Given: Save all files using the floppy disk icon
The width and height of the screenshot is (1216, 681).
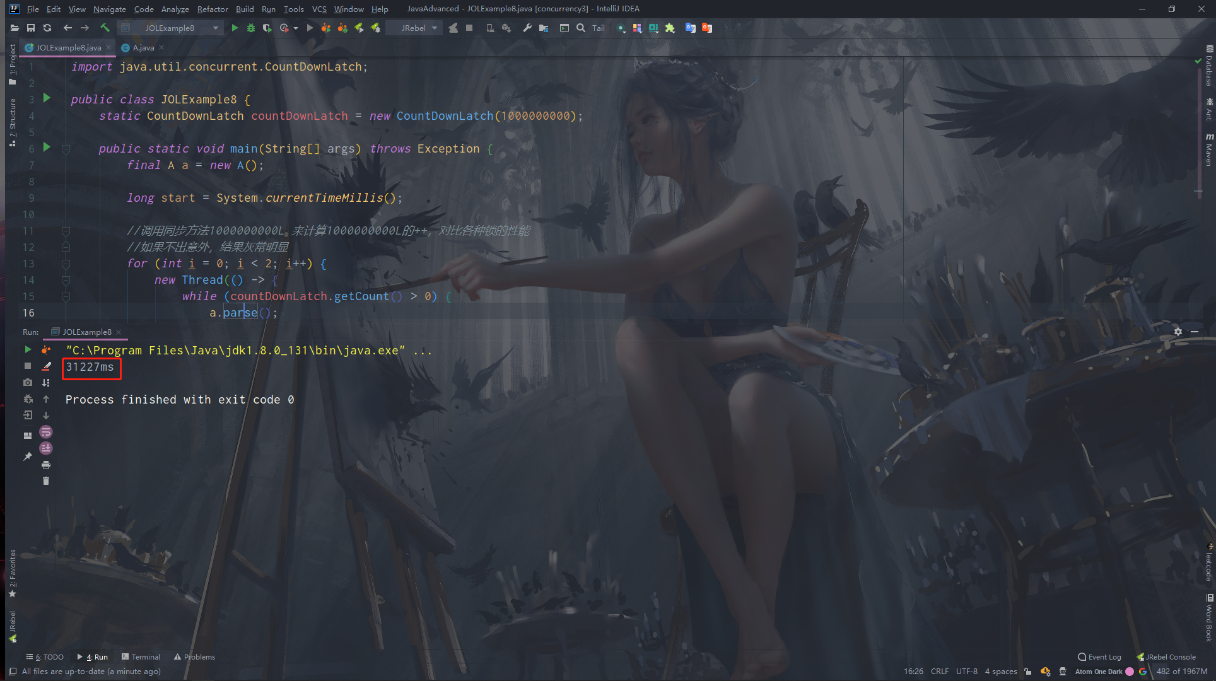Looking at the screenshot, I should click(x=31, y=28).
